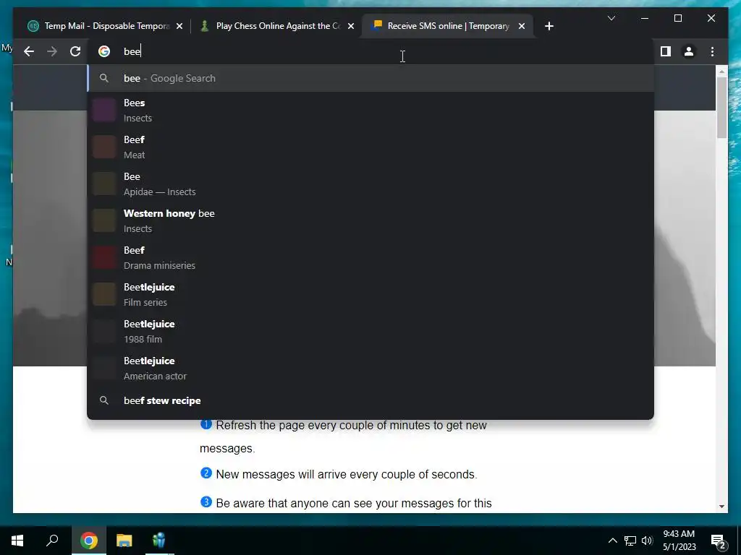741x555 pixels.
Task: Select Western honey bee suggestion
Action: tap(370, 221)
